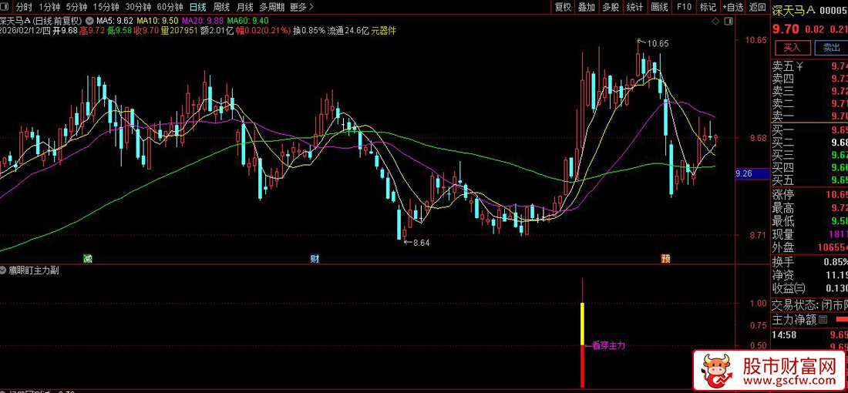Click the 外盘 row
Screen dimensions: 848x393
click(x=809, y=247)
